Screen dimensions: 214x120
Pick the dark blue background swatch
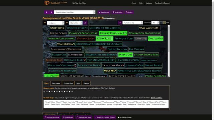point(161,23)
